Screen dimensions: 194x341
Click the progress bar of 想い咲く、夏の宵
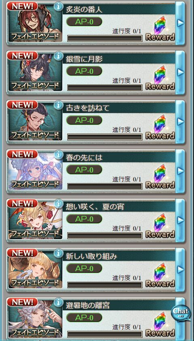point(105,235)
